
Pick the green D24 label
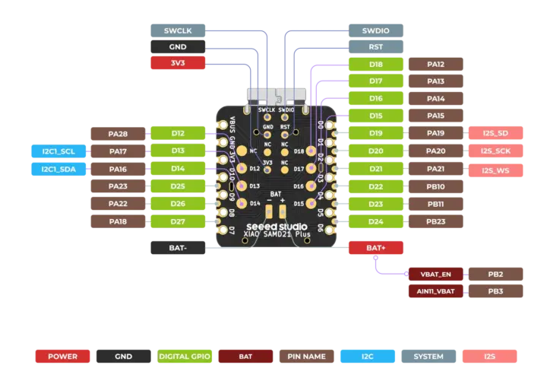(x=376, y=221)
